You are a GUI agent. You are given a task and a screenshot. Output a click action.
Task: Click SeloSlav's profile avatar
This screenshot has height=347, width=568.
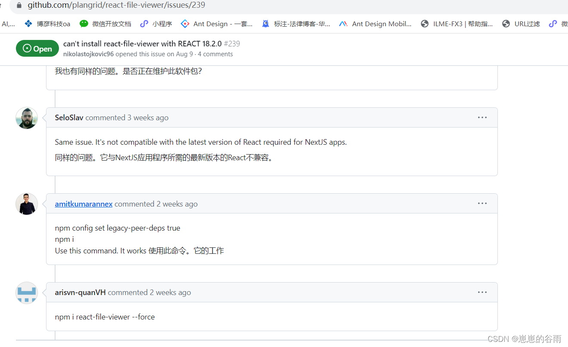26,118
